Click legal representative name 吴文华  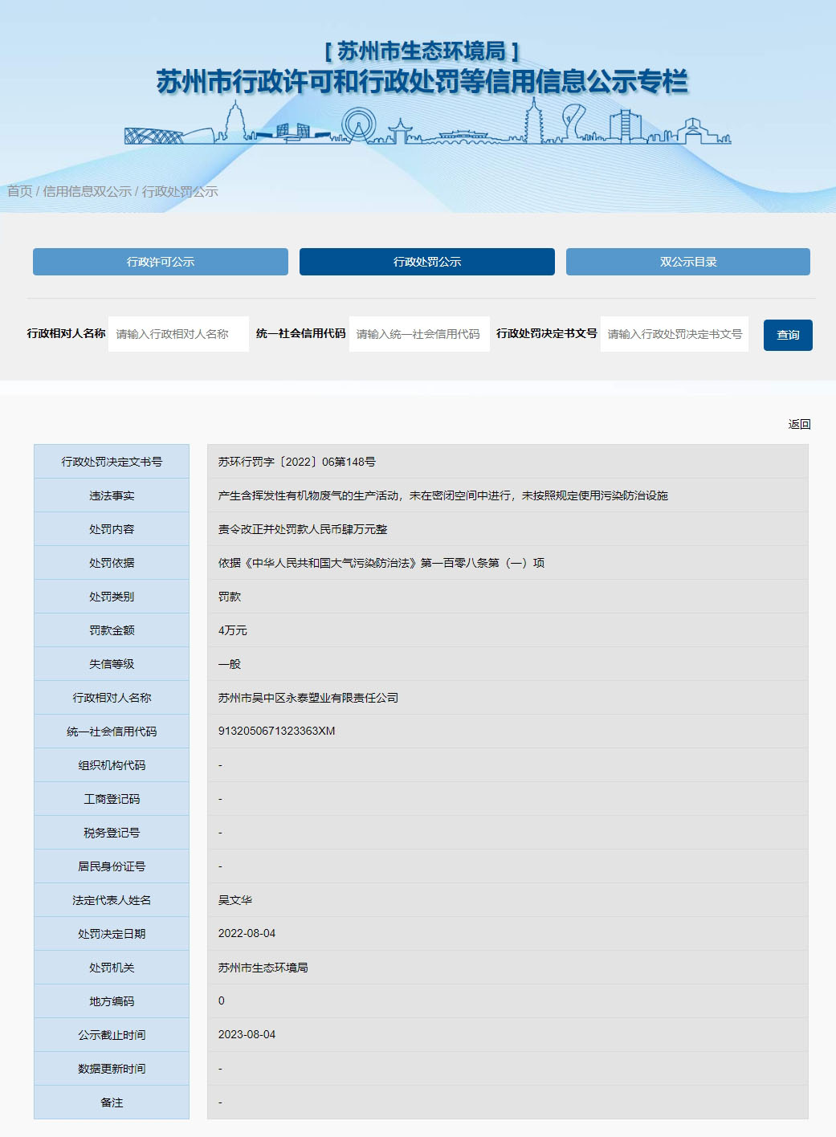(235, 900)
